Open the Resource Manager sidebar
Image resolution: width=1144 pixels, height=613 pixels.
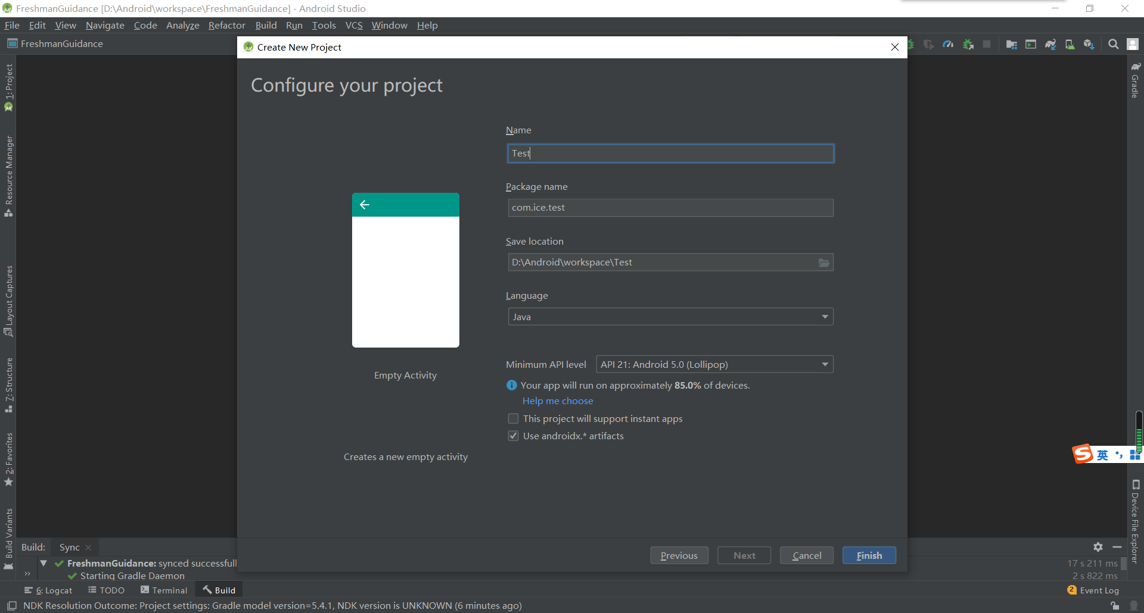[9, 173]
